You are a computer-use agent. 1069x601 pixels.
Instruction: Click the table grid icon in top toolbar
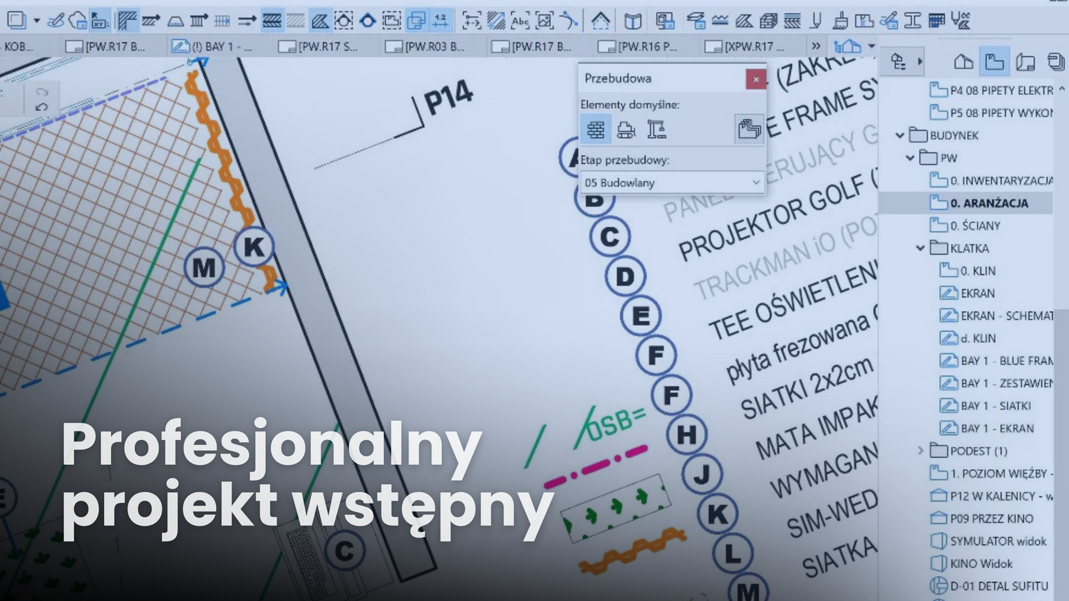coord(936,21)
